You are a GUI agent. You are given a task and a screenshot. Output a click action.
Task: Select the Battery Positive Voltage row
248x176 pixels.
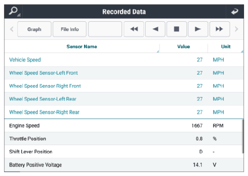click(x=123, y=165)
